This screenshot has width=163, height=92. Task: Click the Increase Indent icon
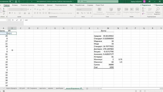[46, 13]
